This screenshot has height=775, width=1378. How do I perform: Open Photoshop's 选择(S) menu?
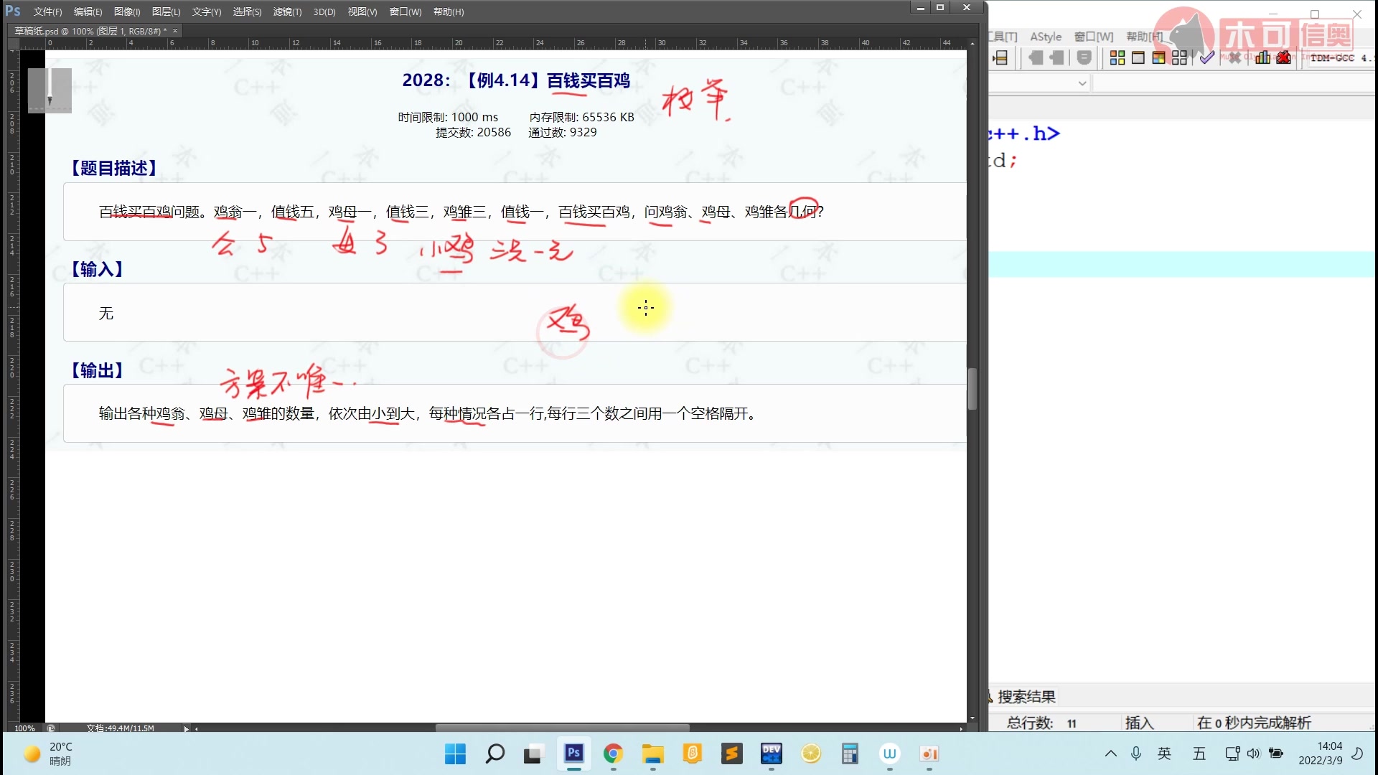247,11
